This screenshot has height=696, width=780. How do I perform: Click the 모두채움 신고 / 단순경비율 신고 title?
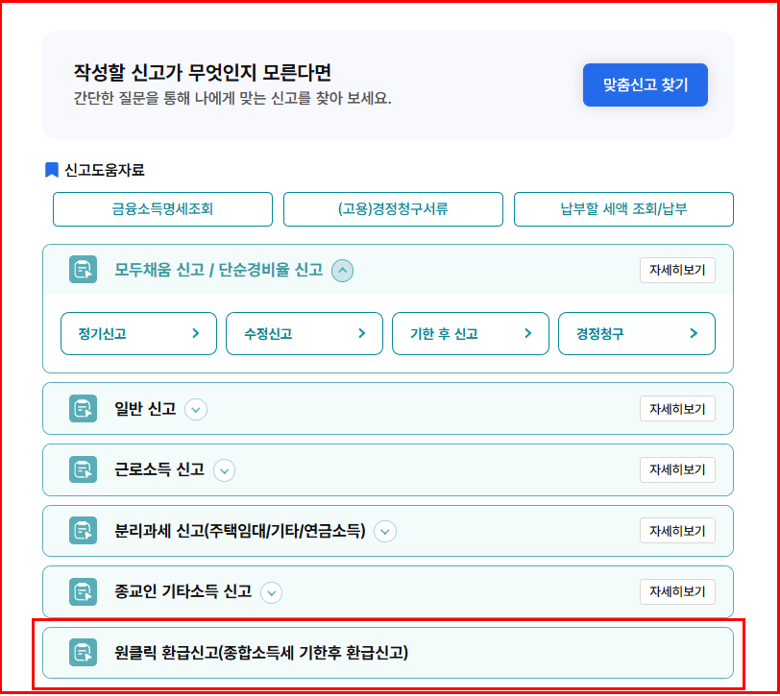(x=218, y=270)
